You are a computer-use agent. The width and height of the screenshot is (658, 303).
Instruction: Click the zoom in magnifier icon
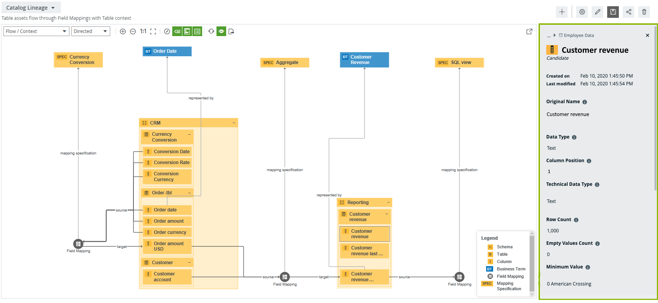(123, 31)
